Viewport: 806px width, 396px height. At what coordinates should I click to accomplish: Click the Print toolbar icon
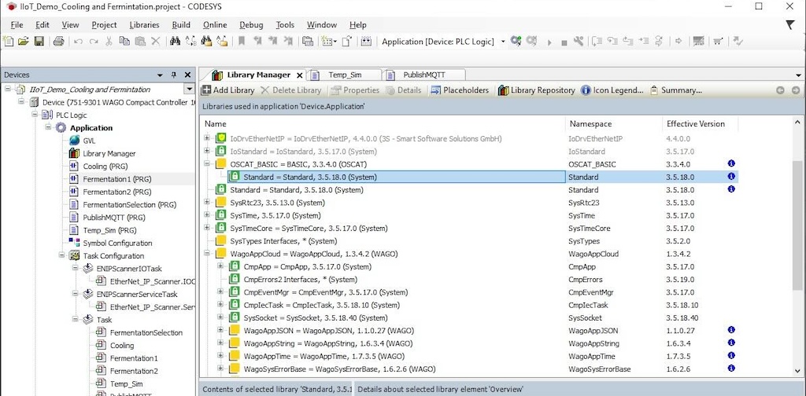[59, 42]
